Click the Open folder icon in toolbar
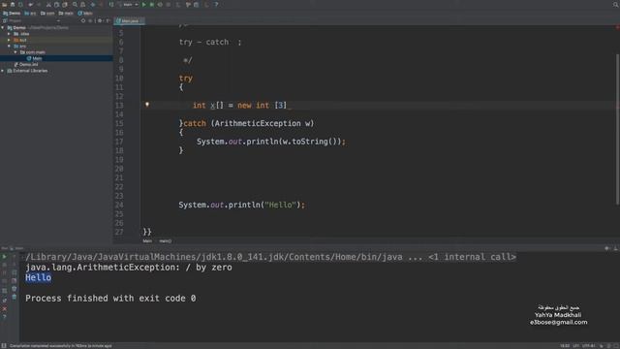 click(x=4, y=4)
